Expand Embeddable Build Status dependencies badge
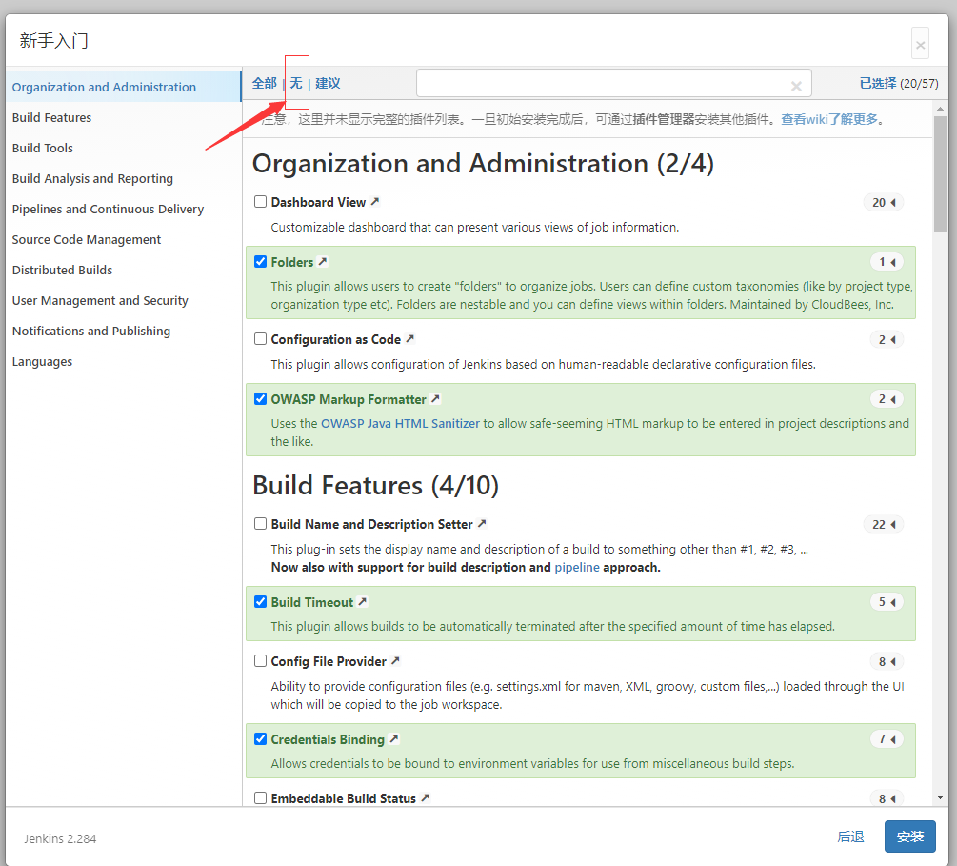The image size is (957, 866). click(x=887, y=798)
